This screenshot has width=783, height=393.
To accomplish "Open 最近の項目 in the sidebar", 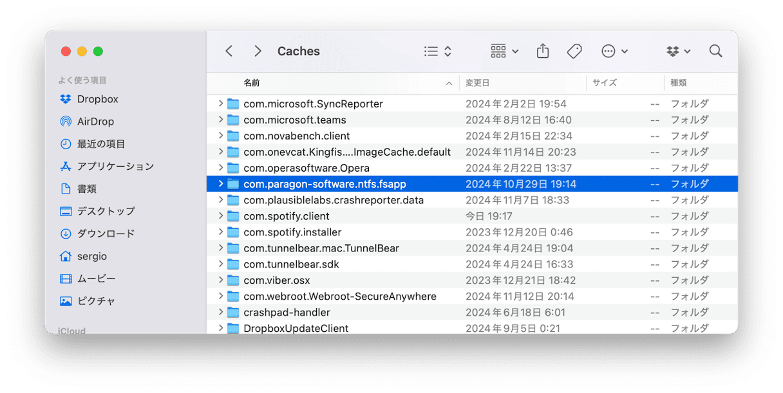I will pos(93,144).
